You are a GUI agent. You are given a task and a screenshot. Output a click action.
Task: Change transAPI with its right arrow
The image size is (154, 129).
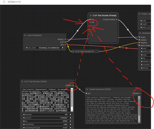(70, 118)
